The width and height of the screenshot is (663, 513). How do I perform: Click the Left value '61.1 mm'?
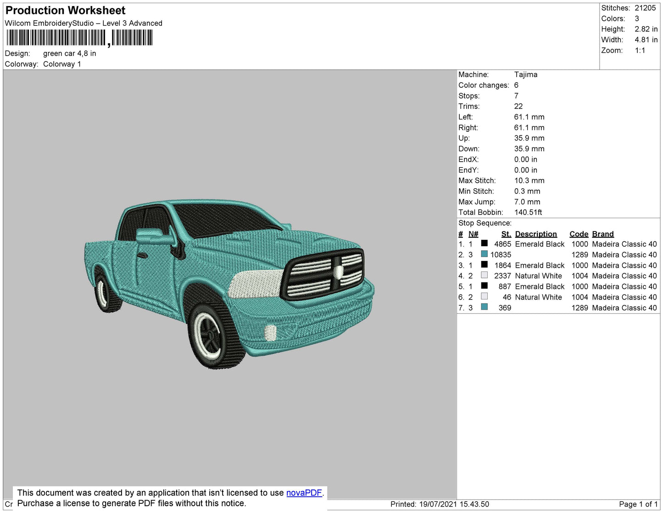tap(529, 117)
